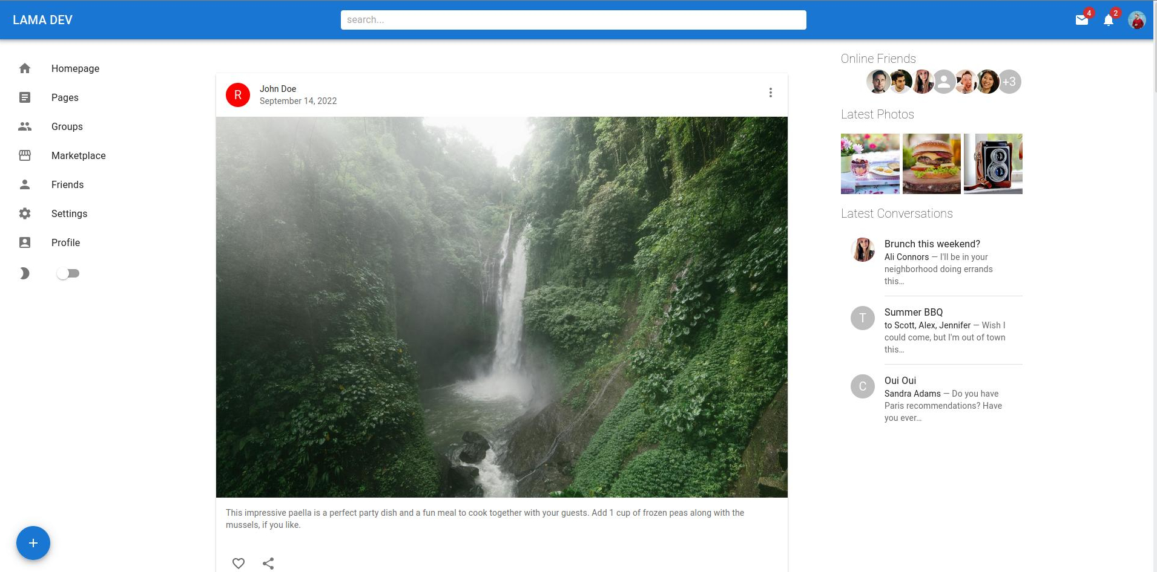The height and width of the screenshot is (572, 1157).
Task: Focus the search input field
Action: click(x=573, y=20)
